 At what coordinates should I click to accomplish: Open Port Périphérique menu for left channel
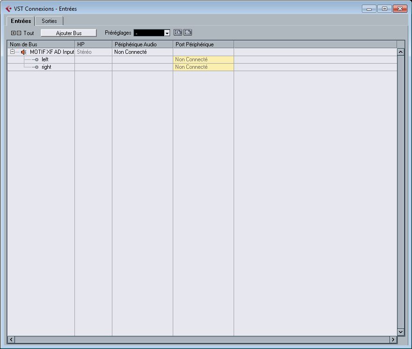[x=203, y=59]
